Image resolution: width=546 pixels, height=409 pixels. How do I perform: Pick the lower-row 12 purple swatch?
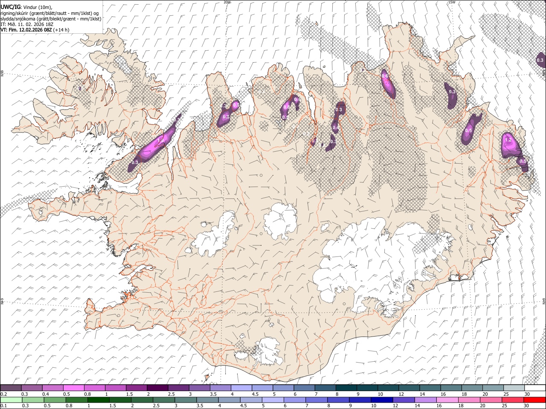tap(404, 400)
